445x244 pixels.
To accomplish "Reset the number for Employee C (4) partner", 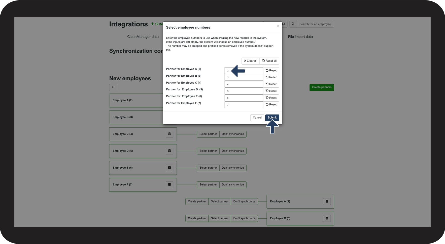I will pyautogui.click(x=271, y=84).
